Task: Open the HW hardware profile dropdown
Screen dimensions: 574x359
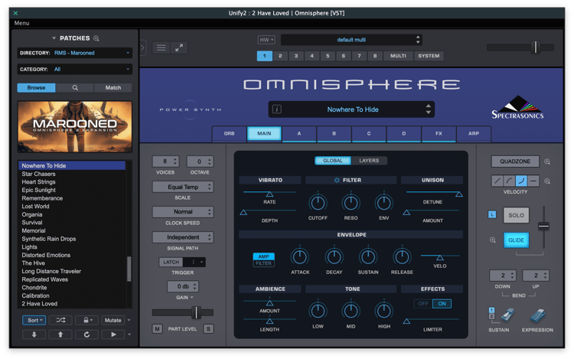Action: point(266,40)
